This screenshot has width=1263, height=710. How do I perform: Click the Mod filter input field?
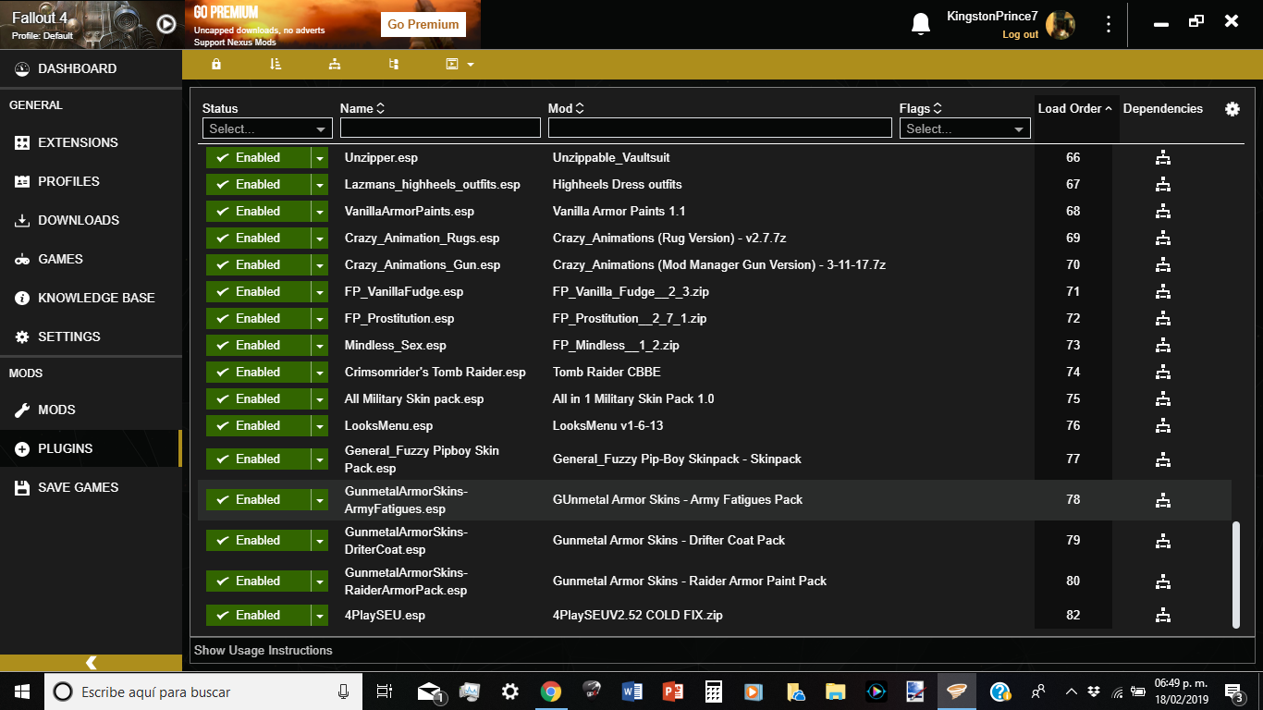[x=720, y=128]
